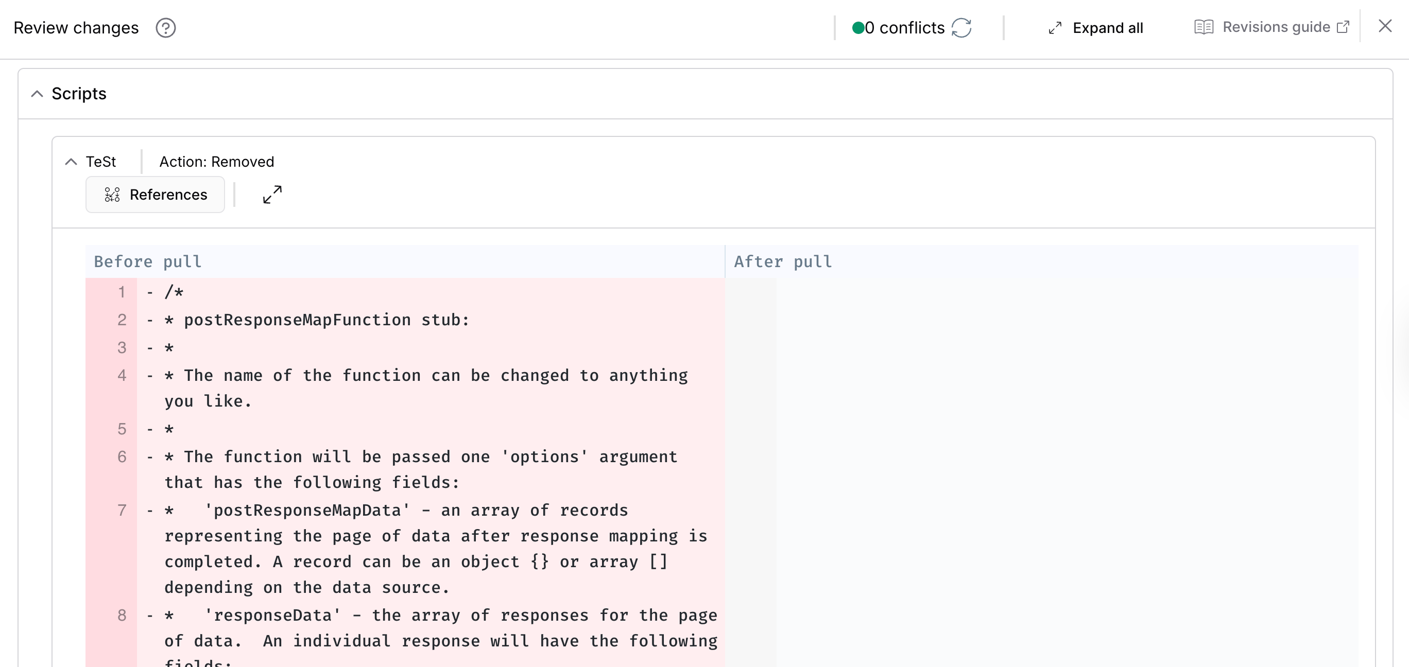Viewport: 1409px width, 667px height.
Task: Click line number 4 in the diff
Action: point(122,376)
